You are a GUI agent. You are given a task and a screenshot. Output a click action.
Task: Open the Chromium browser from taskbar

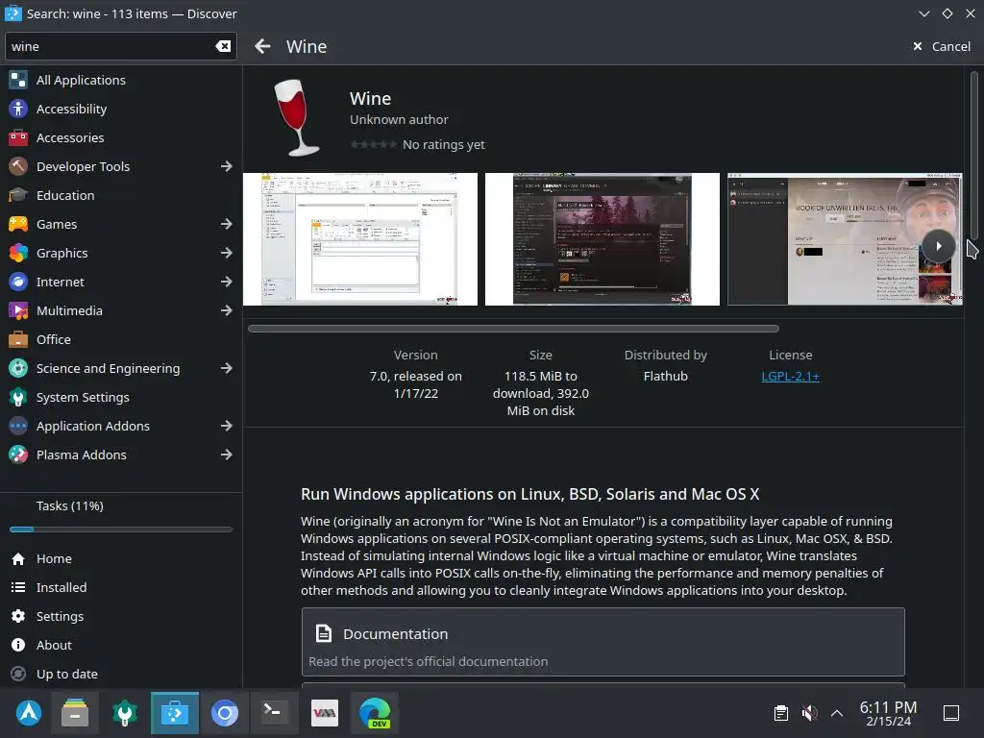[x=225, y=713]
